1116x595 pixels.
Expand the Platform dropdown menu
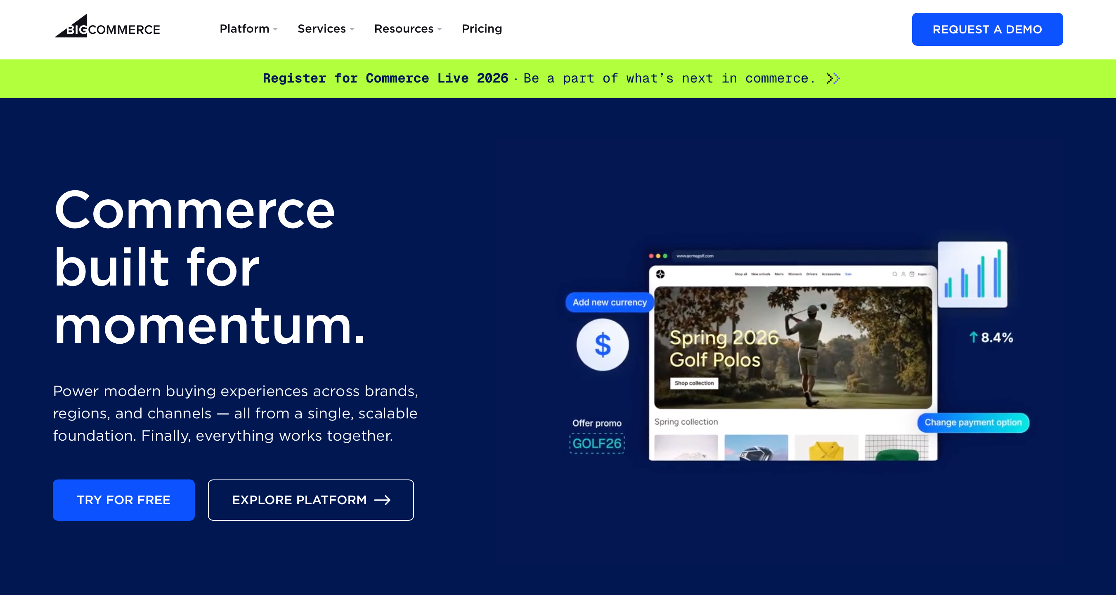tap(248, 29)
